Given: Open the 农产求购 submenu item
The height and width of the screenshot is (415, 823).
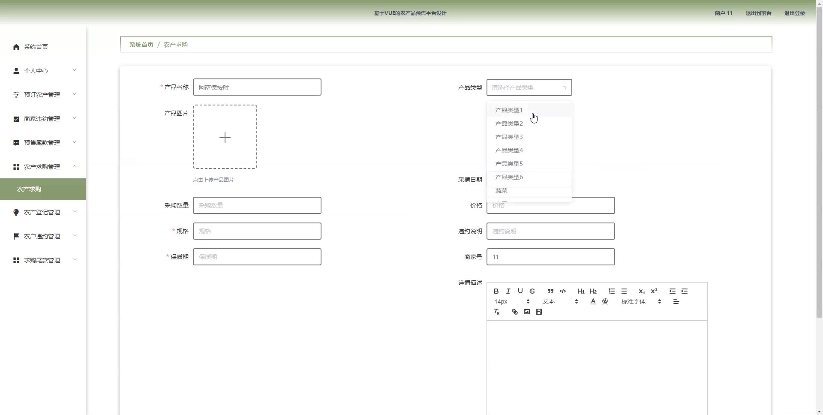Looking at the screenshot, I should pyautogui.click(x=43, y=189).
